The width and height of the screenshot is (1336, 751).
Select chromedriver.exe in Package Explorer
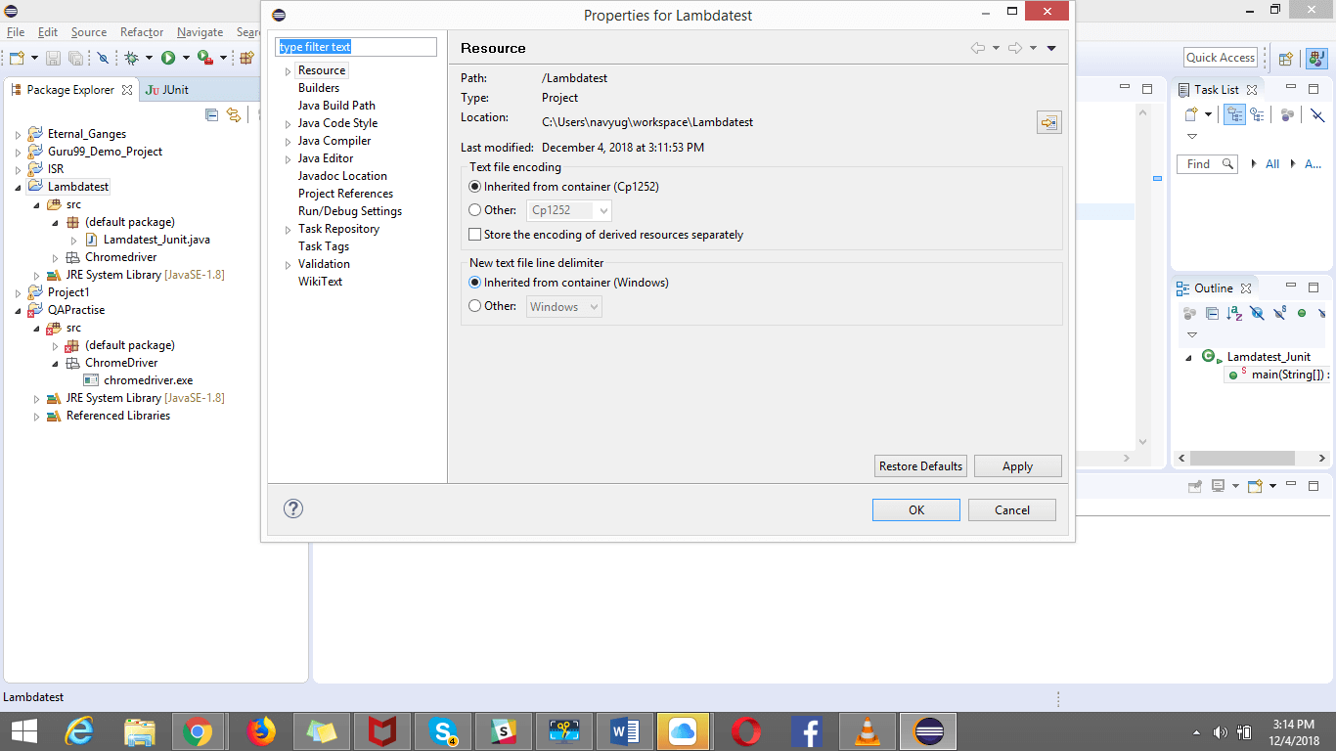[x=148, y=380]
